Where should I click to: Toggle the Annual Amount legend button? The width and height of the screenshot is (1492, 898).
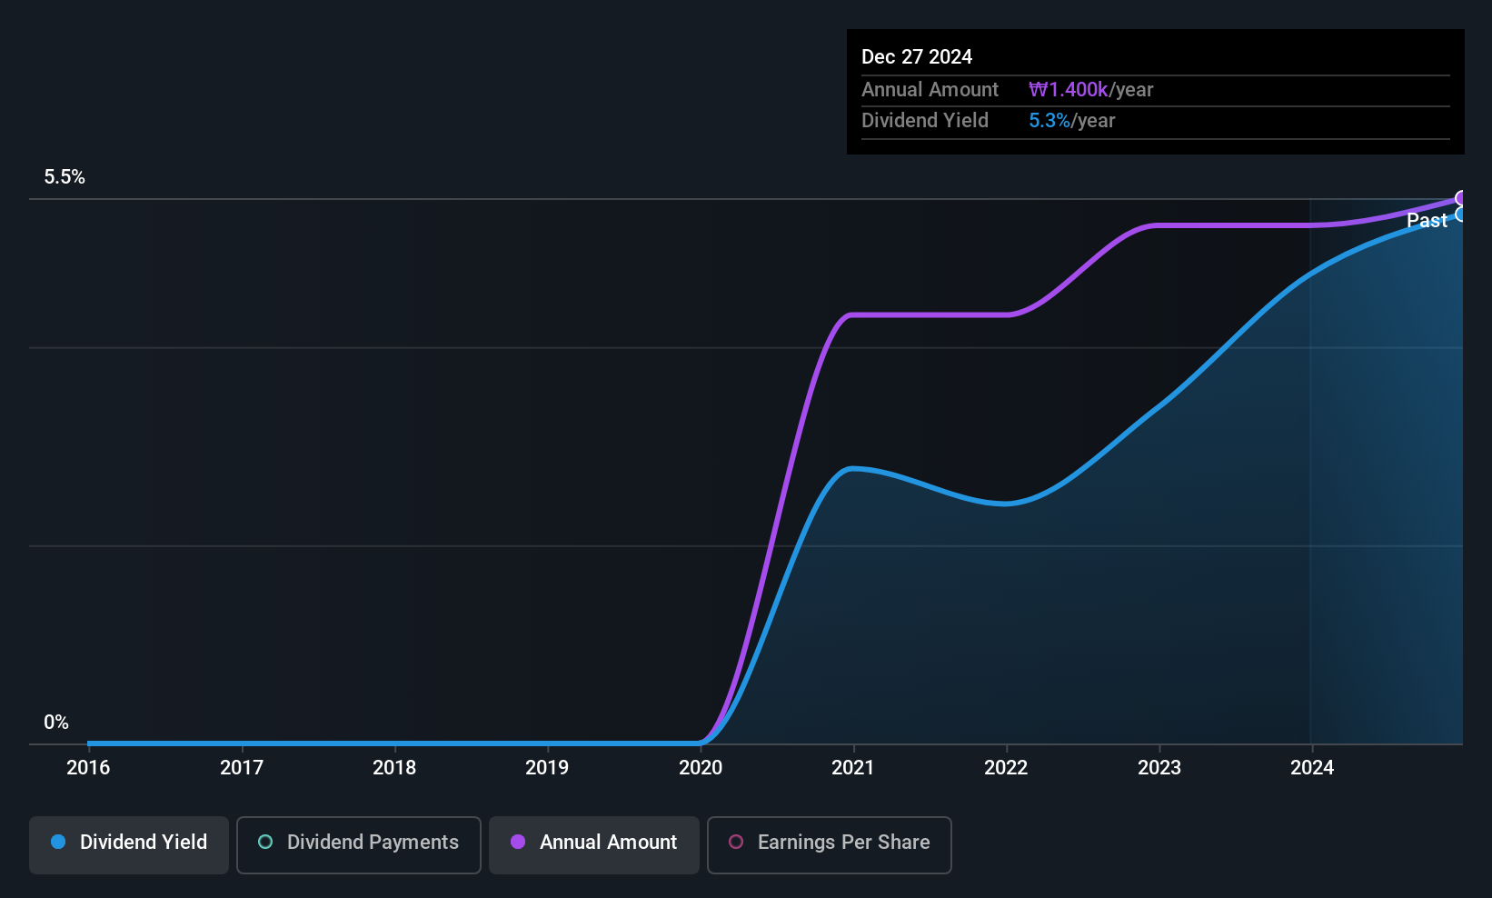[593, 844]
